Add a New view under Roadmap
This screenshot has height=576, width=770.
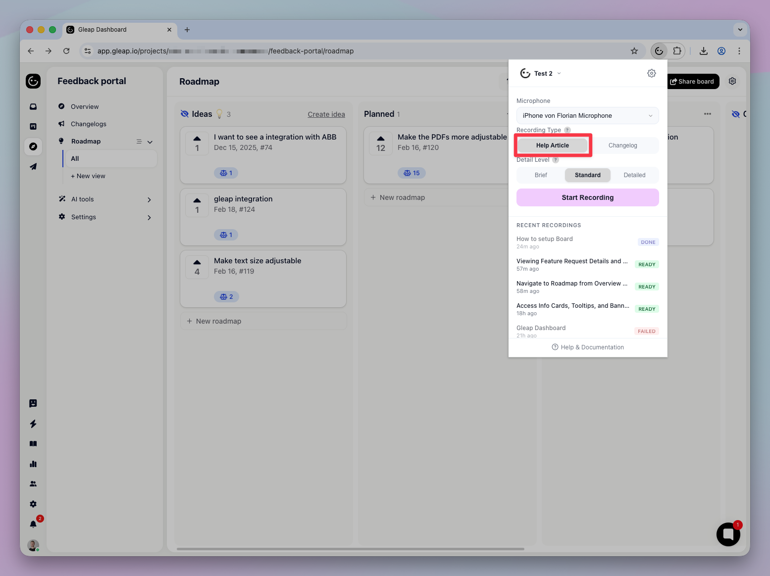(88, 176)
